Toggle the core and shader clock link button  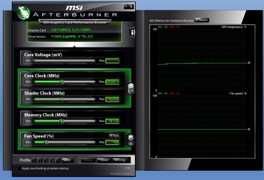point(131,89)
